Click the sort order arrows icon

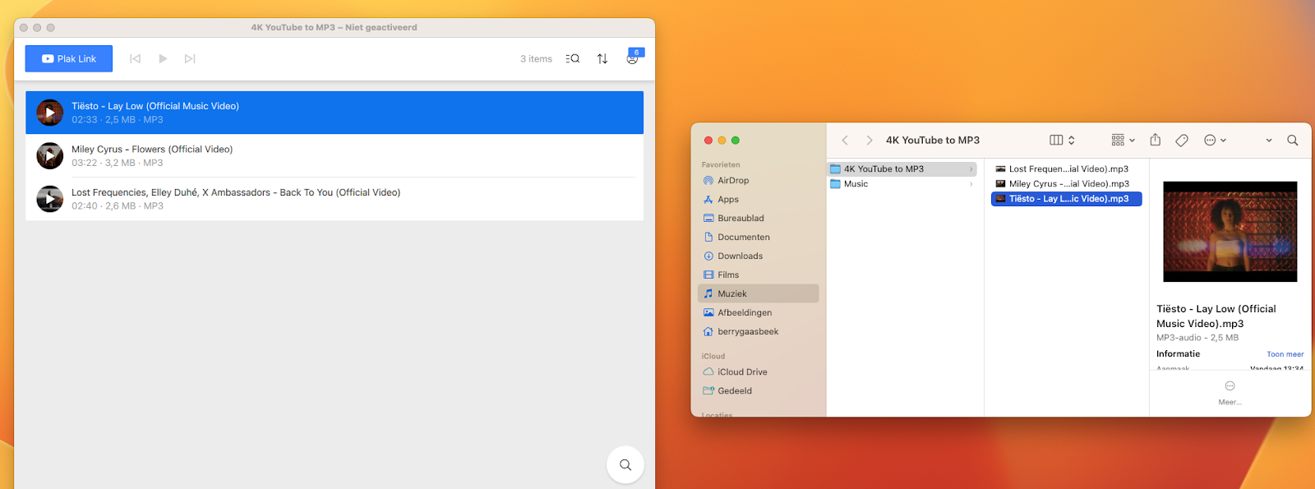point(602,58)
